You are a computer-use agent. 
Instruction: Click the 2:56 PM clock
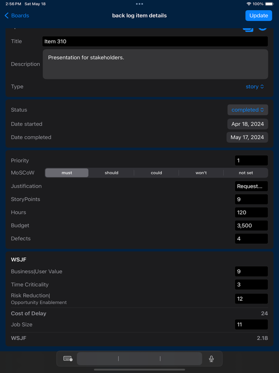[13, 4]
